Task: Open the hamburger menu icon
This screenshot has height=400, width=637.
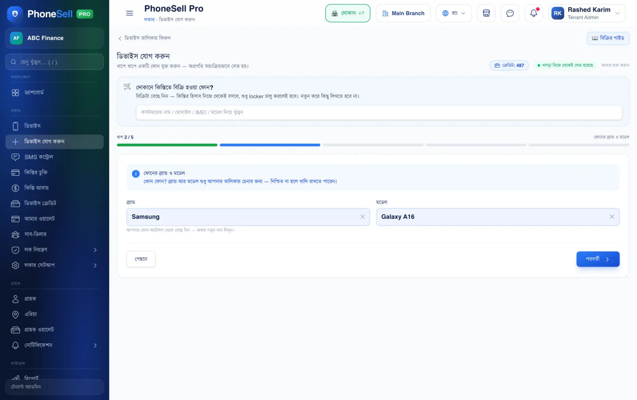Action: pos(129,13)
